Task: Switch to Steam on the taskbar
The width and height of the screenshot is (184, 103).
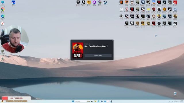Action: point(111,101)
